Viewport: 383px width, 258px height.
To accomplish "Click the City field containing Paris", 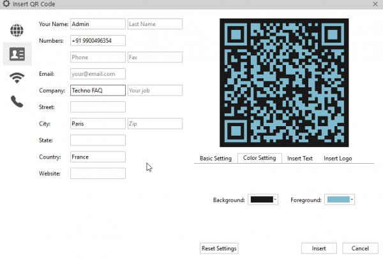I will coord(98,124).
